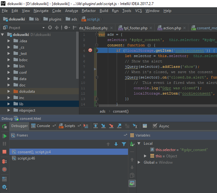Click the Mute Breakpoints icon
Screen dimensions: 217x193
point(4,169)
